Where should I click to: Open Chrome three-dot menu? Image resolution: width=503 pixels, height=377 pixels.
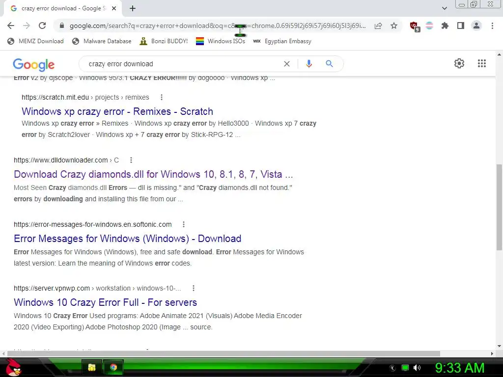click(492, 26)
